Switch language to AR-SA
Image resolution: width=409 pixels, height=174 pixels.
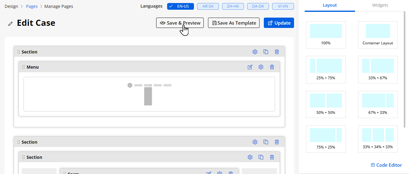click(x=208, y=6)
